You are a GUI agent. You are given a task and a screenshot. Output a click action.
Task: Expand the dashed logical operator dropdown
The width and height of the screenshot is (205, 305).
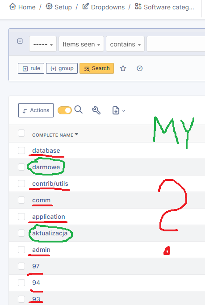[43, 44]
